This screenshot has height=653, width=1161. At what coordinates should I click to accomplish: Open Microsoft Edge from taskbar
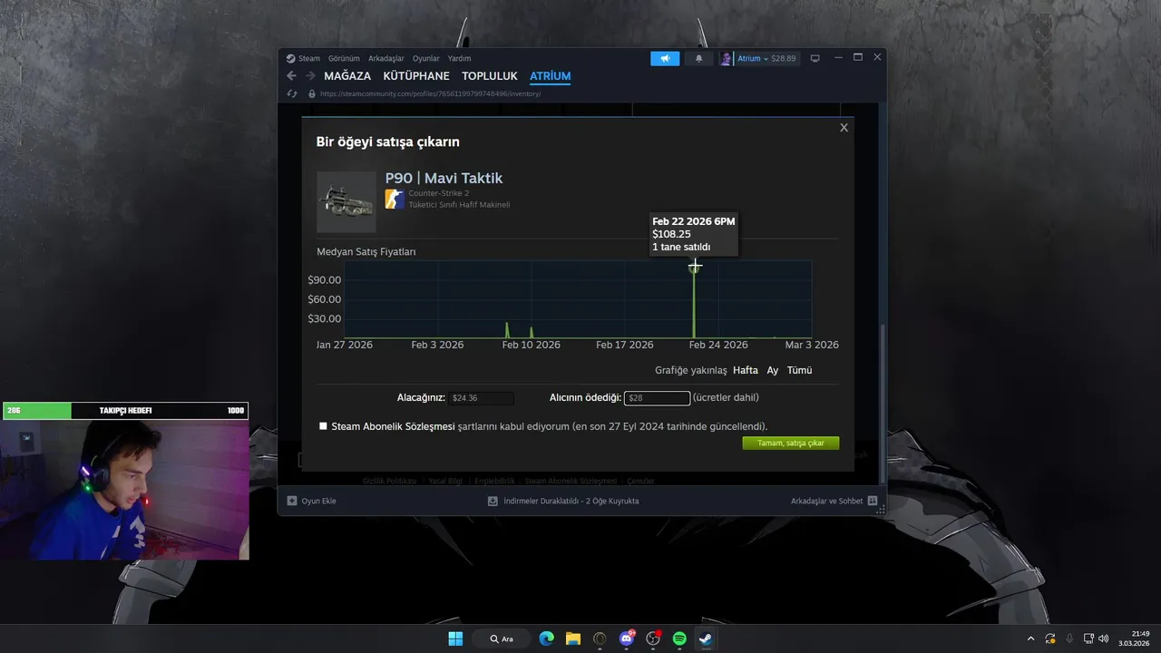click(546, 638)
